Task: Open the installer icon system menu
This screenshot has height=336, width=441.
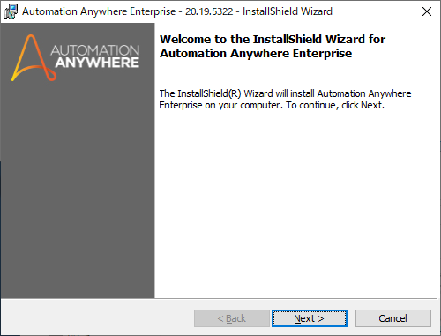Action: [x=11, y=11]
